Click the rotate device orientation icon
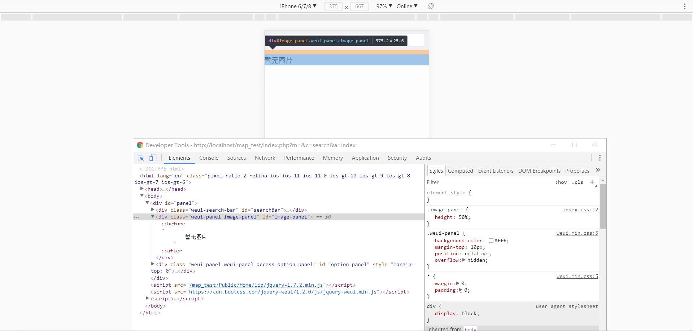693x331 pixels. tap(431, 6)
